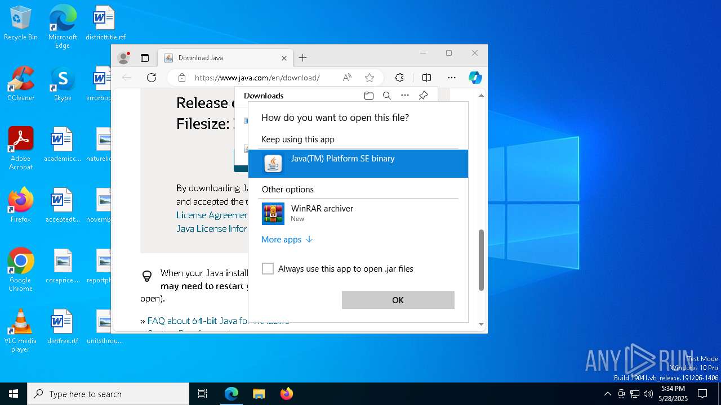Confirm with the OK button
This screenshot has height=405, width=721.
click(x=398, y=300)
